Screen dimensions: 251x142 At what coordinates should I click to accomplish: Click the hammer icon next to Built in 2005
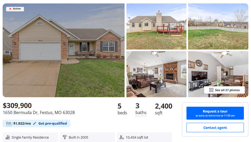point(65,137)
